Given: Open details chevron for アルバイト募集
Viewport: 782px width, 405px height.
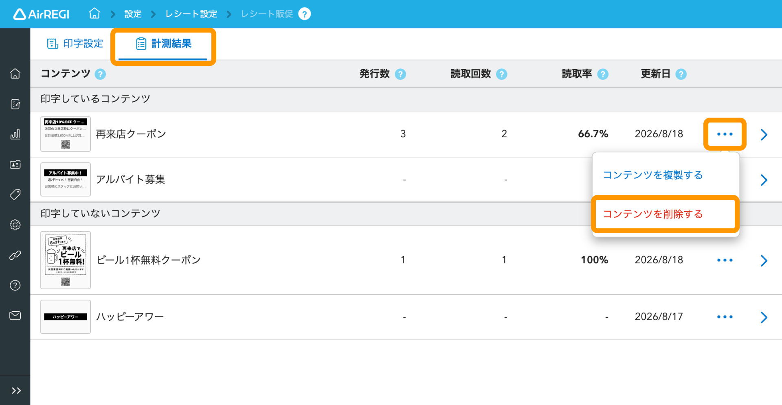Looking at the screenshot, I should click(764, 180).
